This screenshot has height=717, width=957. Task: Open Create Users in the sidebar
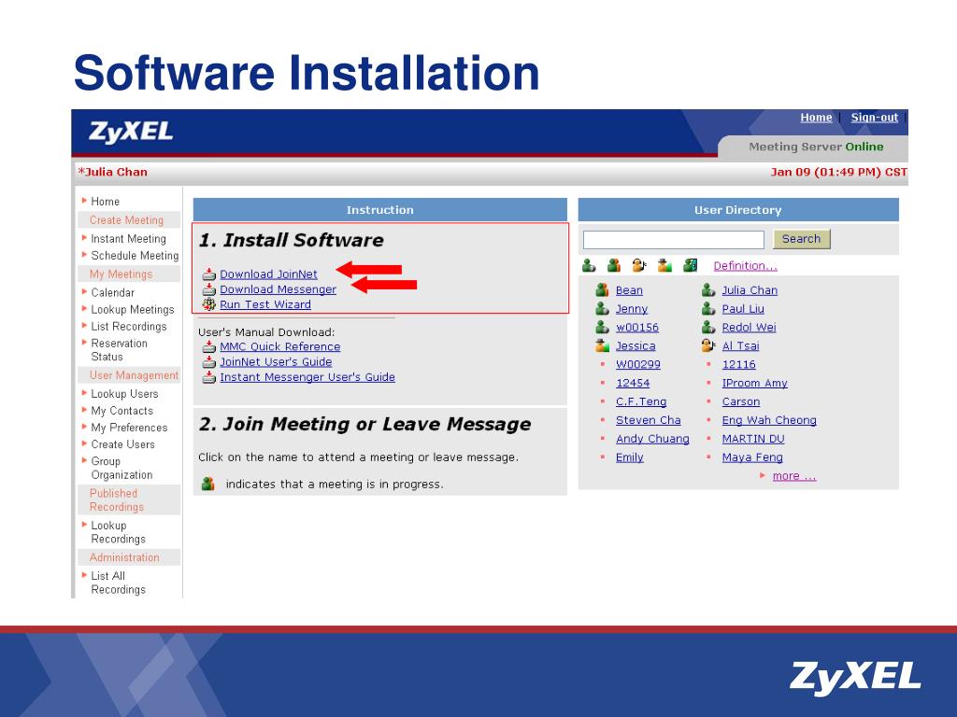pos(122,444)
